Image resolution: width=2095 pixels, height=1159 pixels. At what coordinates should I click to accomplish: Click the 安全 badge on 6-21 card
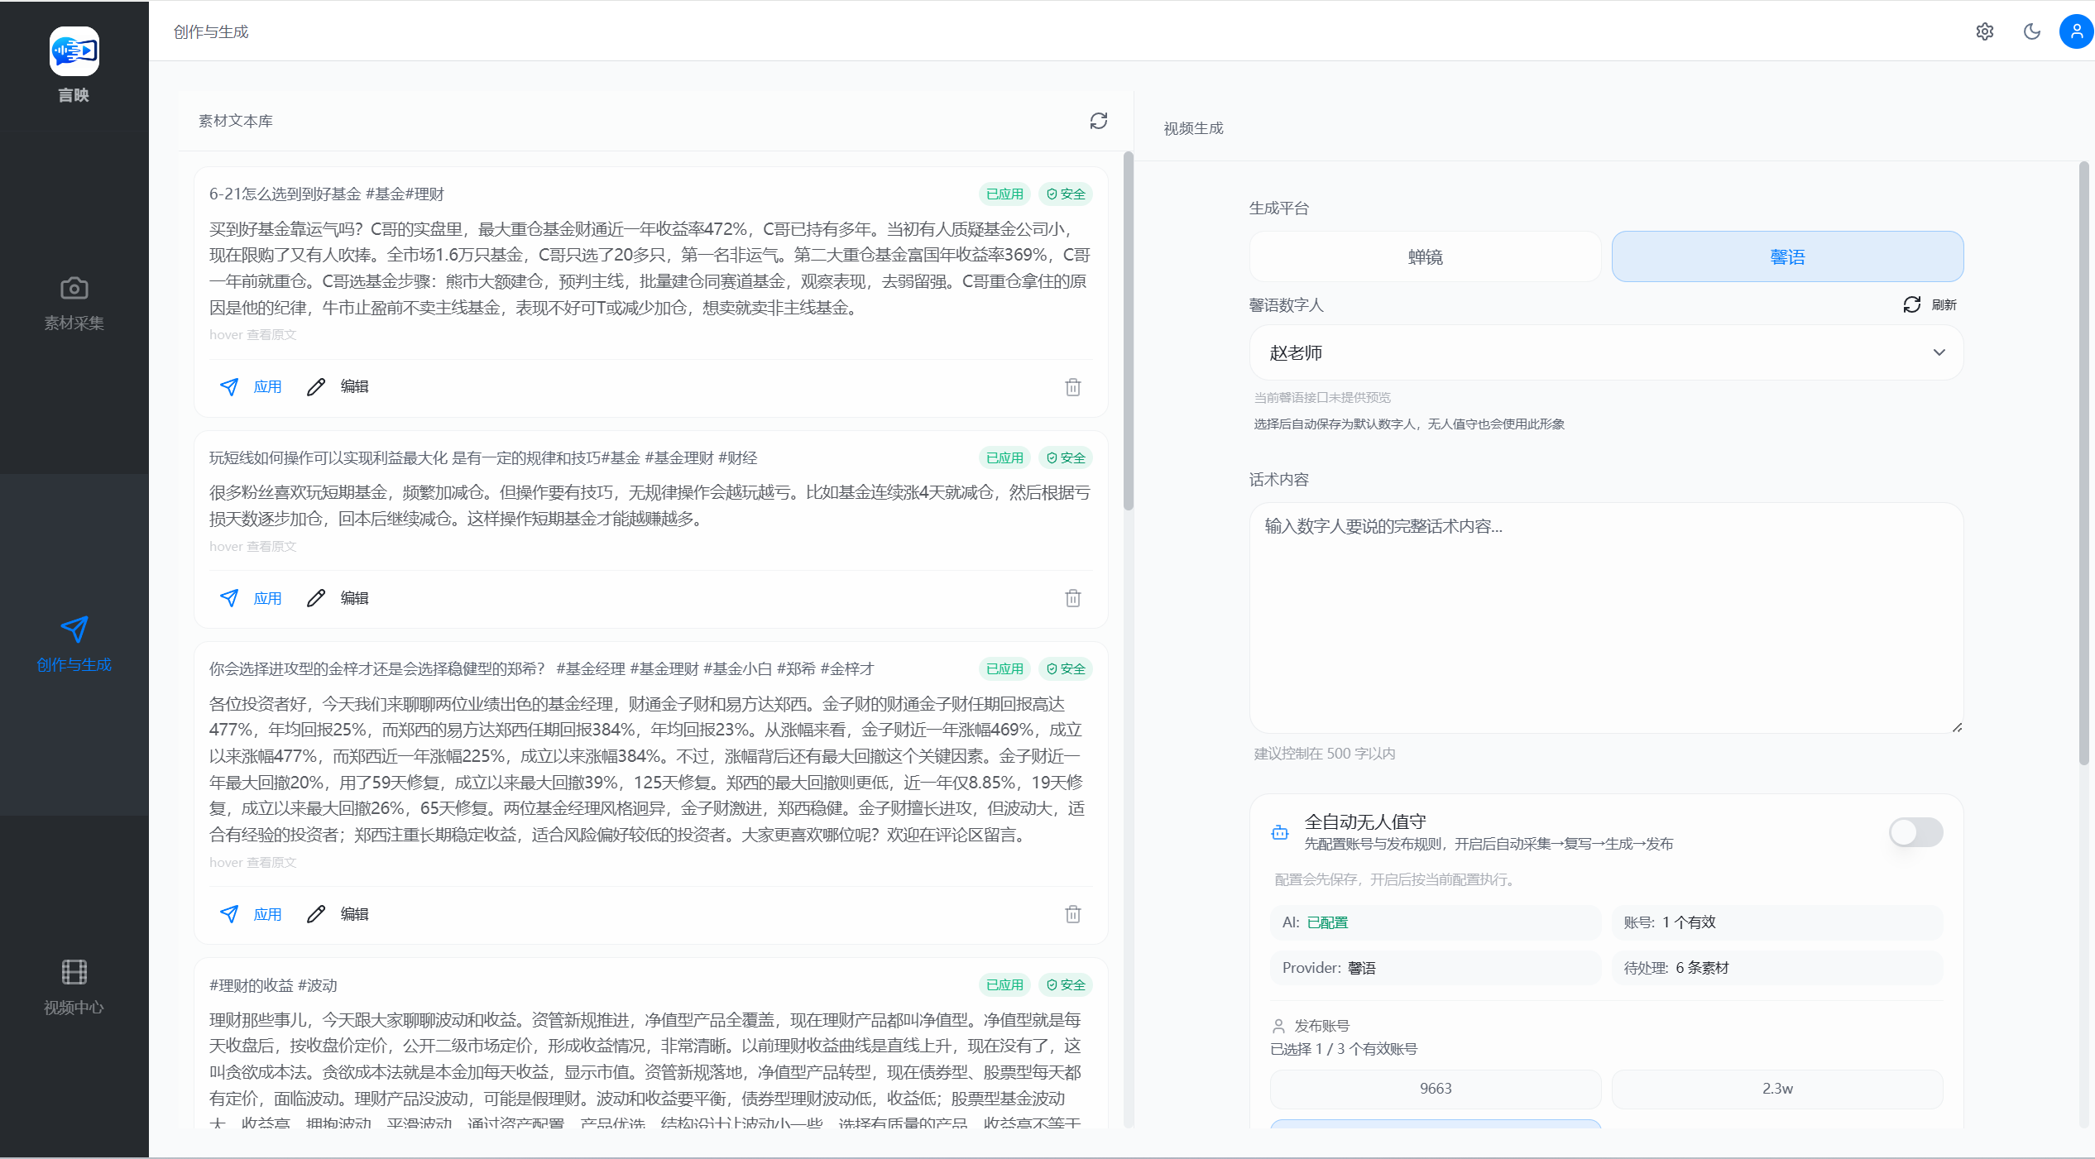pos(1066,194)
